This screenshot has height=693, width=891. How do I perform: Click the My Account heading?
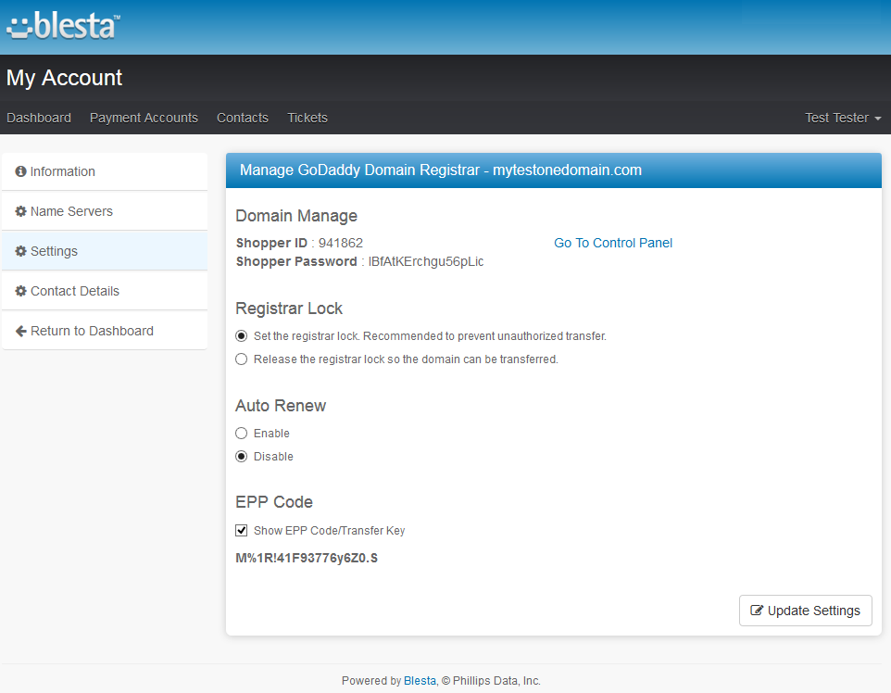point(64,78)
